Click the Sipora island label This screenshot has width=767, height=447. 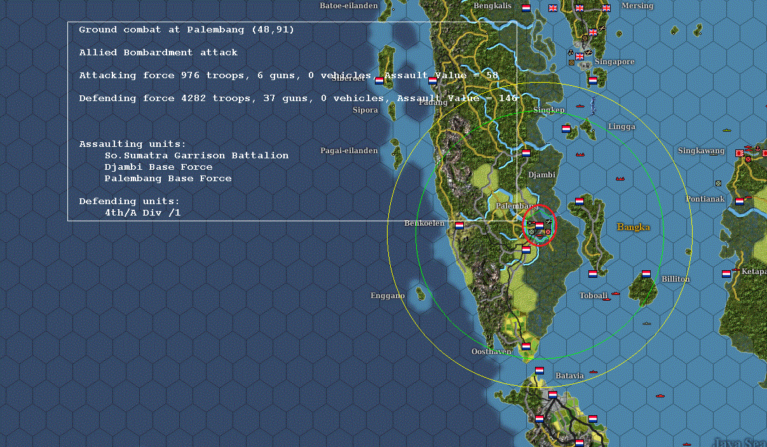tap(365, 110)
